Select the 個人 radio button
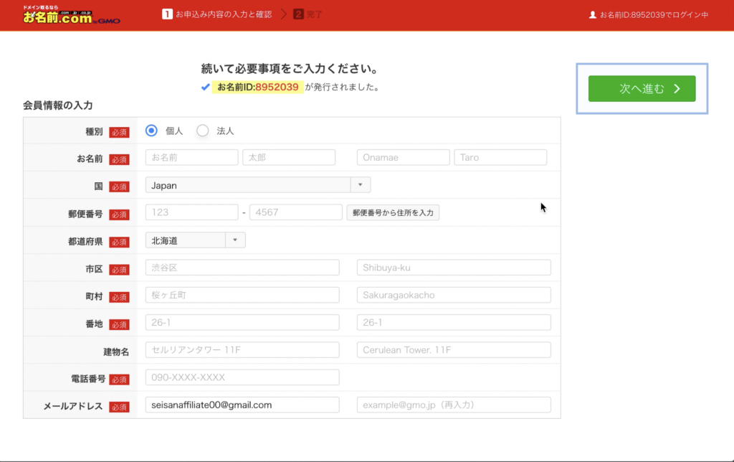Screen dimensions: 734x462 (151, 131)
